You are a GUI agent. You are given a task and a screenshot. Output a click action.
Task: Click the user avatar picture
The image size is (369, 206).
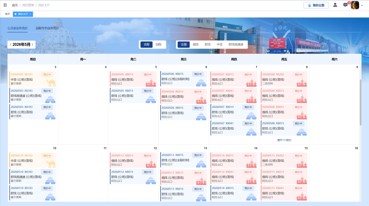(x=355, y=5)
